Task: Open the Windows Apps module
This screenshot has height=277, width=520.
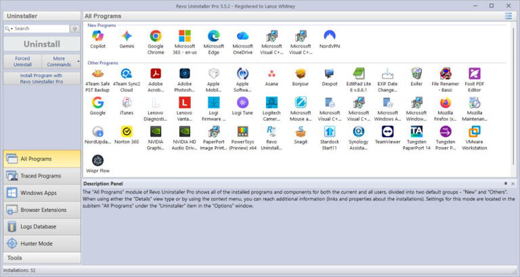Action: point(42,193)
